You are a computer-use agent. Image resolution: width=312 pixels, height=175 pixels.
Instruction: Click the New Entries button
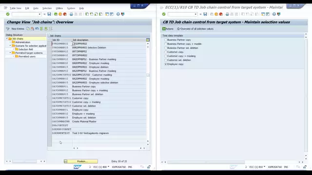click(18, 29)
